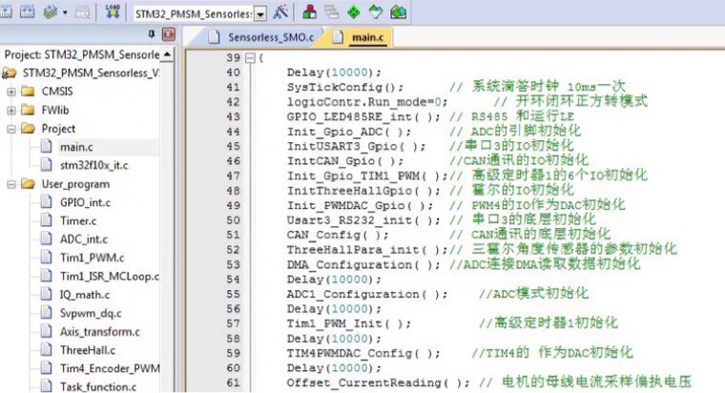Collapse code fold at line 39
Viewport: 725px width, 393px height.
pos(250,58)
